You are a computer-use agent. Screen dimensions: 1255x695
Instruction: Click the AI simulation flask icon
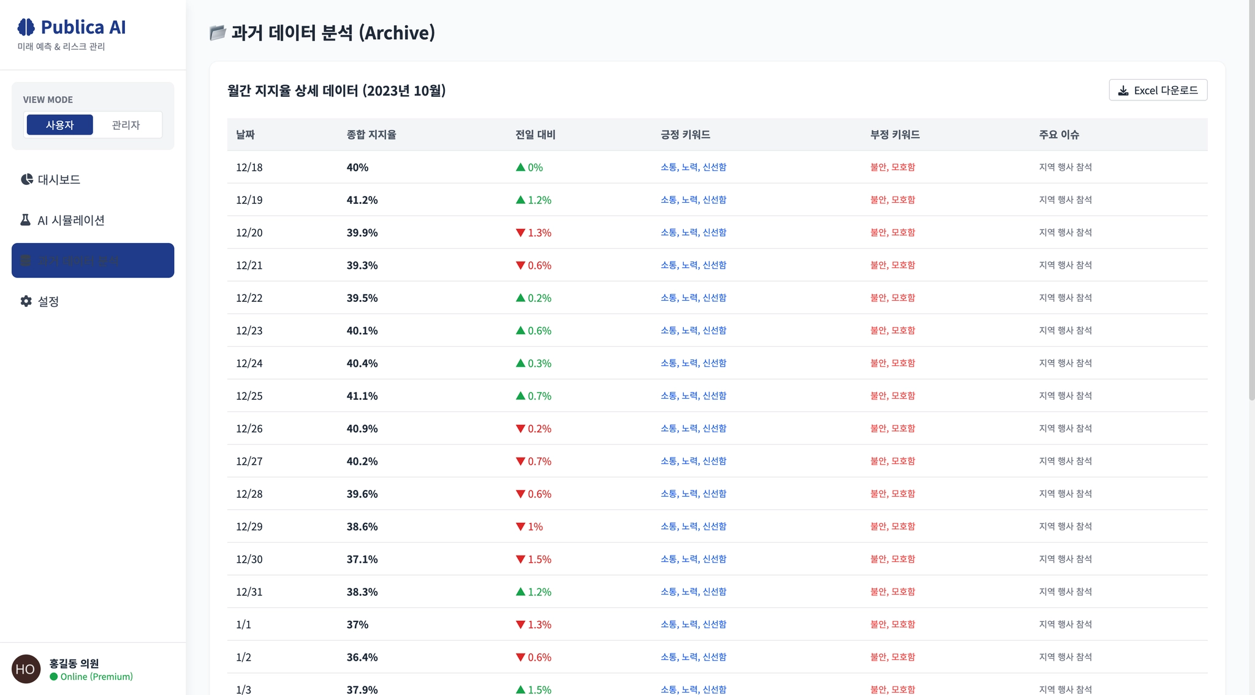25,220
